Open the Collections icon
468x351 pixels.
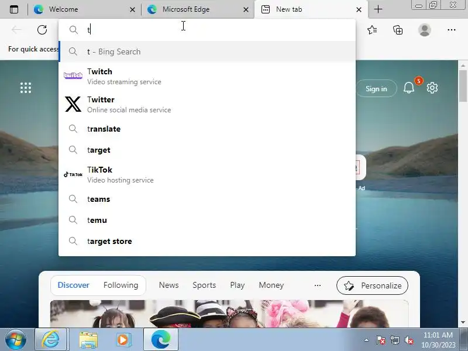pos(398,30)
